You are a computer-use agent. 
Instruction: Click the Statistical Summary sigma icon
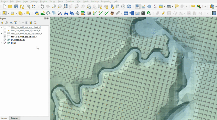coord(155,6)
